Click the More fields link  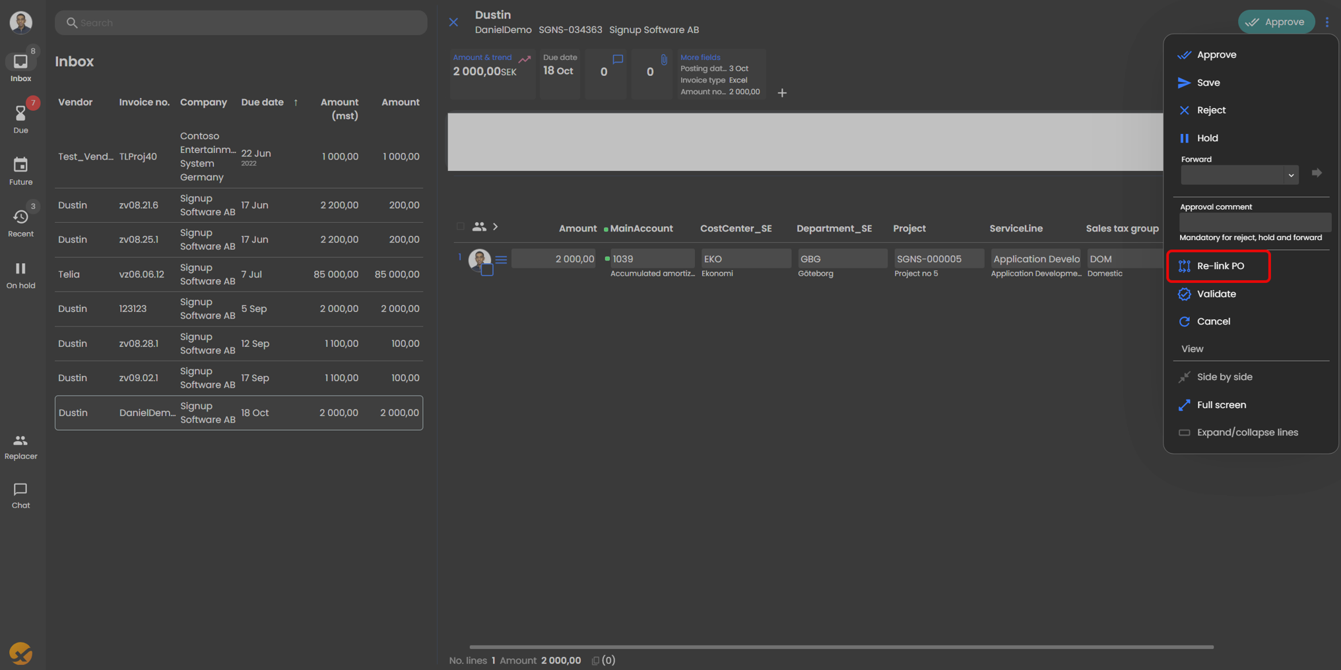tap(700, 57)
